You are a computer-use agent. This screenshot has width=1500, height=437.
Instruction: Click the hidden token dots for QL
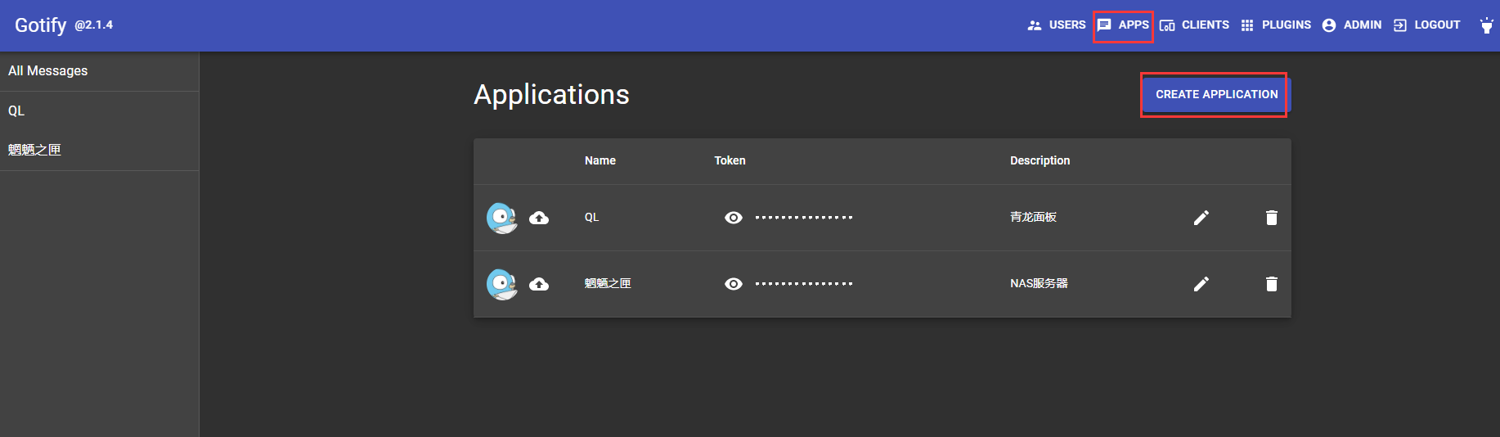pos(804,218)
